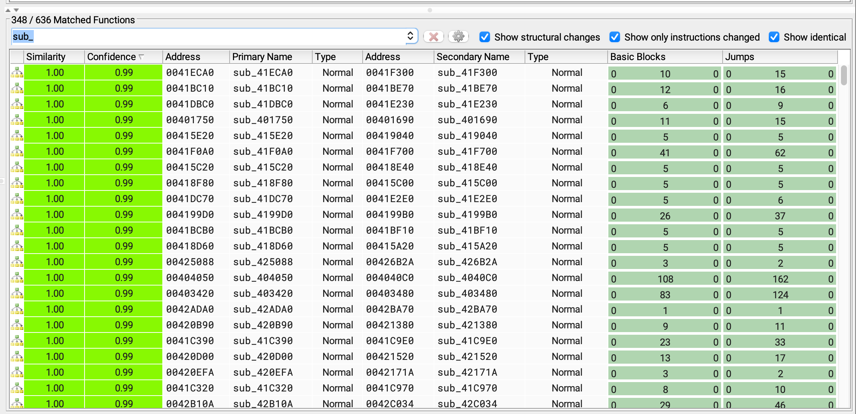The width and height of the screenshot is (856, 414).
Task: Click flow graph icon in sub_401750 row
Action: click(17, 120)
